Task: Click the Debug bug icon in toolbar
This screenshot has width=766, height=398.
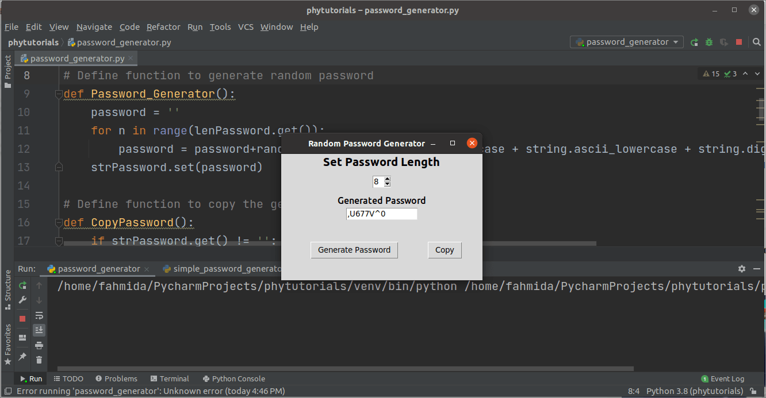Action: [x=709, y=42]
